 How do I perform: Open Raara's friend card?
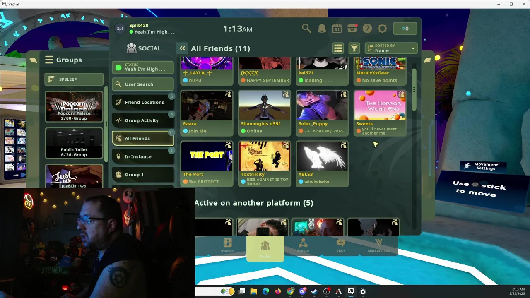coord(207,113)
